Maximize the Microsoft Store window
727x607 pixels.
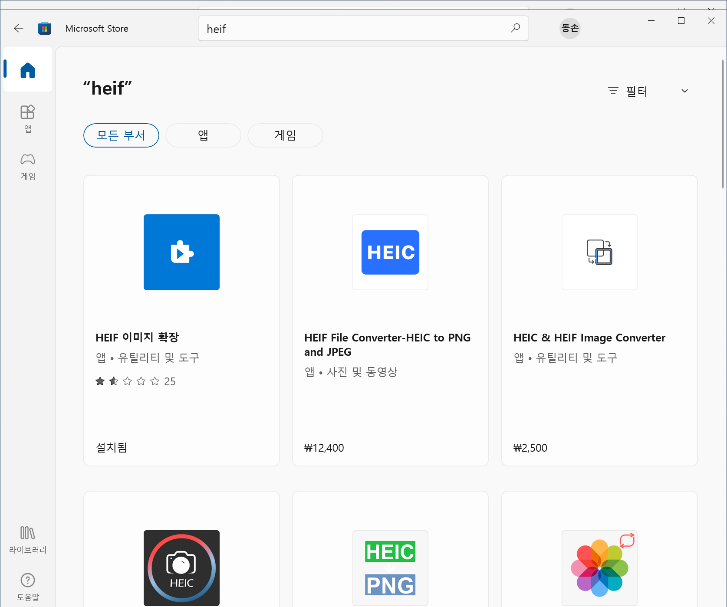click(681, 21)
